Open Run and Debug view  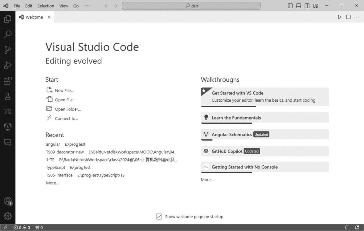coord(7,65)
